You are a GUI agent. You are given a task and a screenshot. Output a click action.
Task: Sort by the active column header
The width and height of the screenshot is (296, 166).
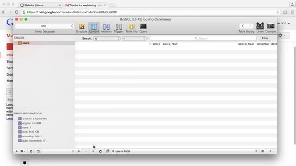(x=156, y=44)
